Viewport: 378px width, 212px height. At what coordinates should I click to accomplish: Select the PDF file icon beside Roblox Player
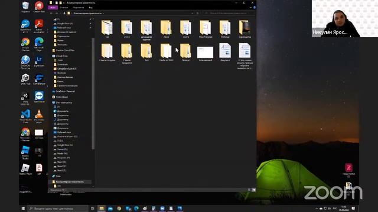(x=39, y=169)
